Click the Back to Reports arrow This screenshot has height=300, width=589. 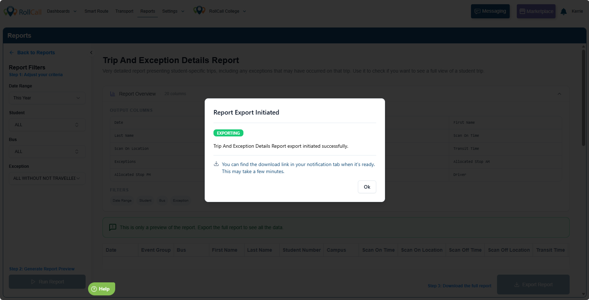pyautogui.click(x=12, y=53)
